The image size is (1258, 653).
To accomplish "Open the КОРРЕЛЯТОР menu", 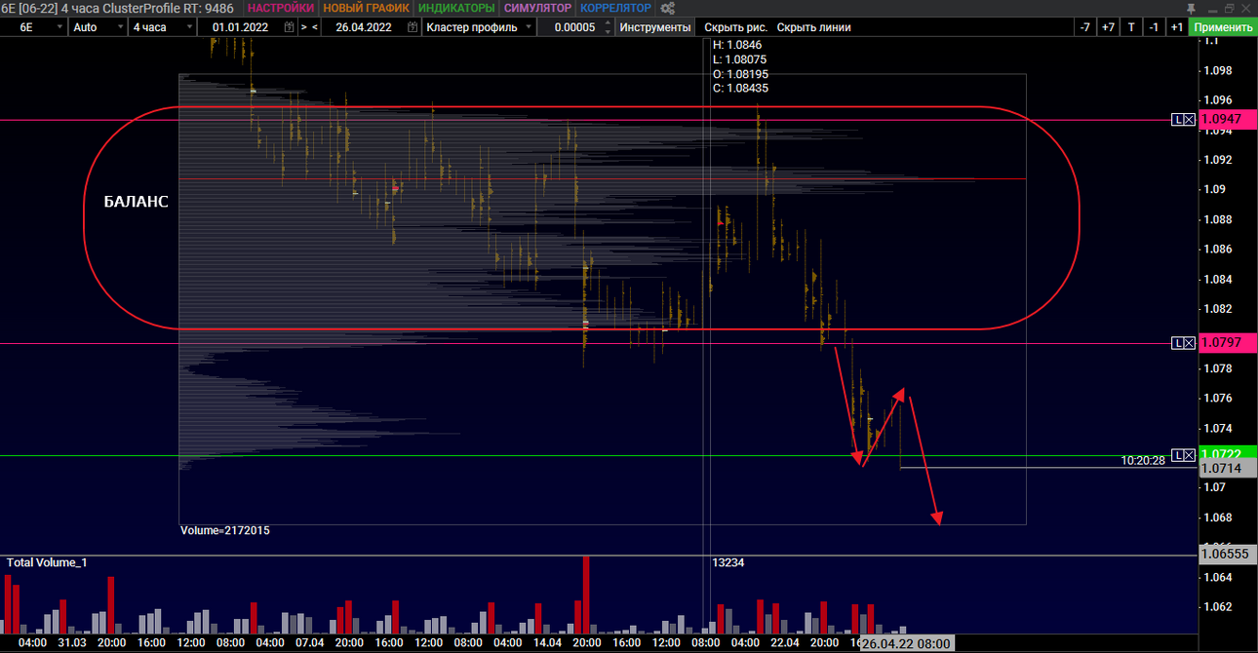I will (x=615, y=8).
